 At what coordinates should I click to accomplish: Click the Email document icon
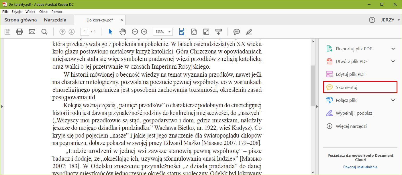pyautogui.click(x=32, y=31)
